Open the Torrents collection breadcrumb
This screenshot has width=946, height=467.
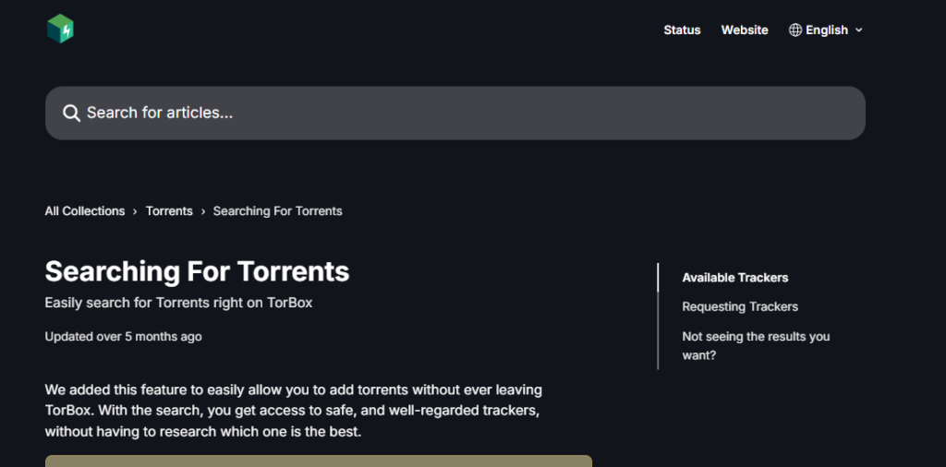coord(169,211)
